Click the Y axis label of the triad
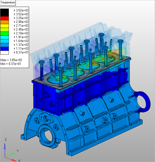155x162 pixels. coord(18,151)
